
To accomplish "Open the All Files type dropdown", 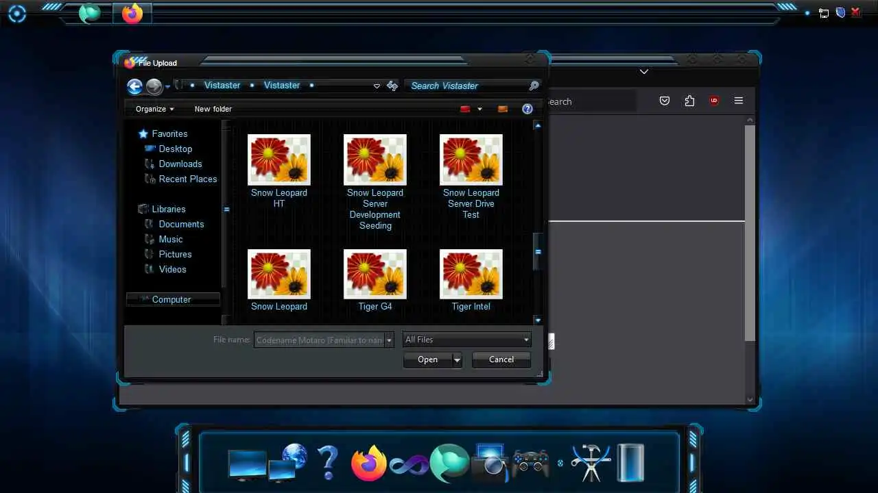I will [466, 340].
